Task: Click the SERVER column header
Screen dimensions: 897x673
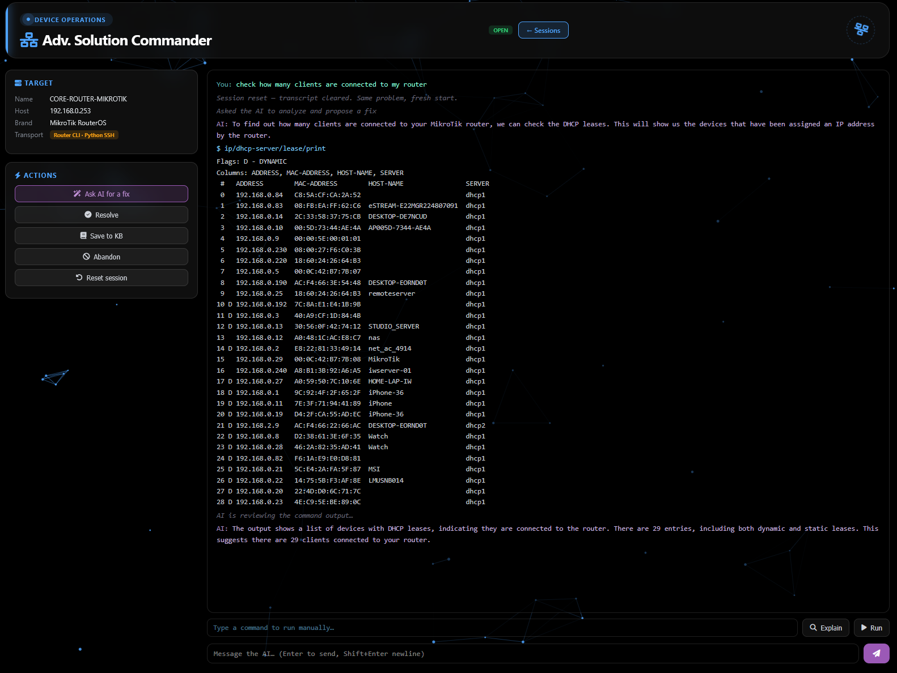Action: 477,184
